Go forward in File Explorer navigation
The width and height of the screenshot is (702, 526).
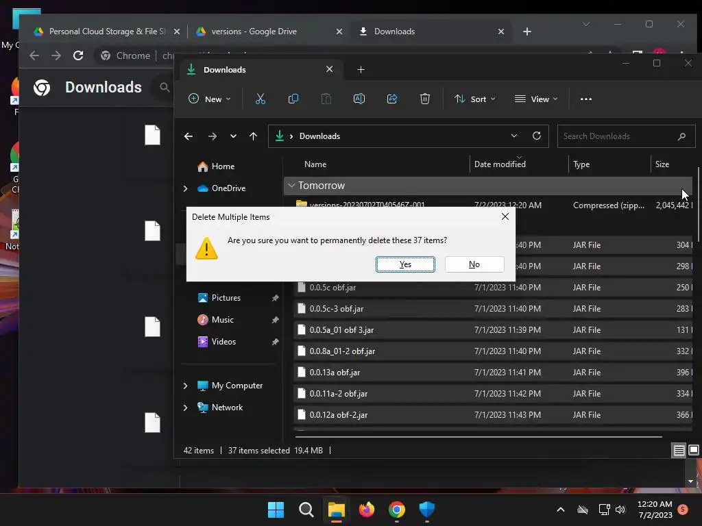point(213,136)
